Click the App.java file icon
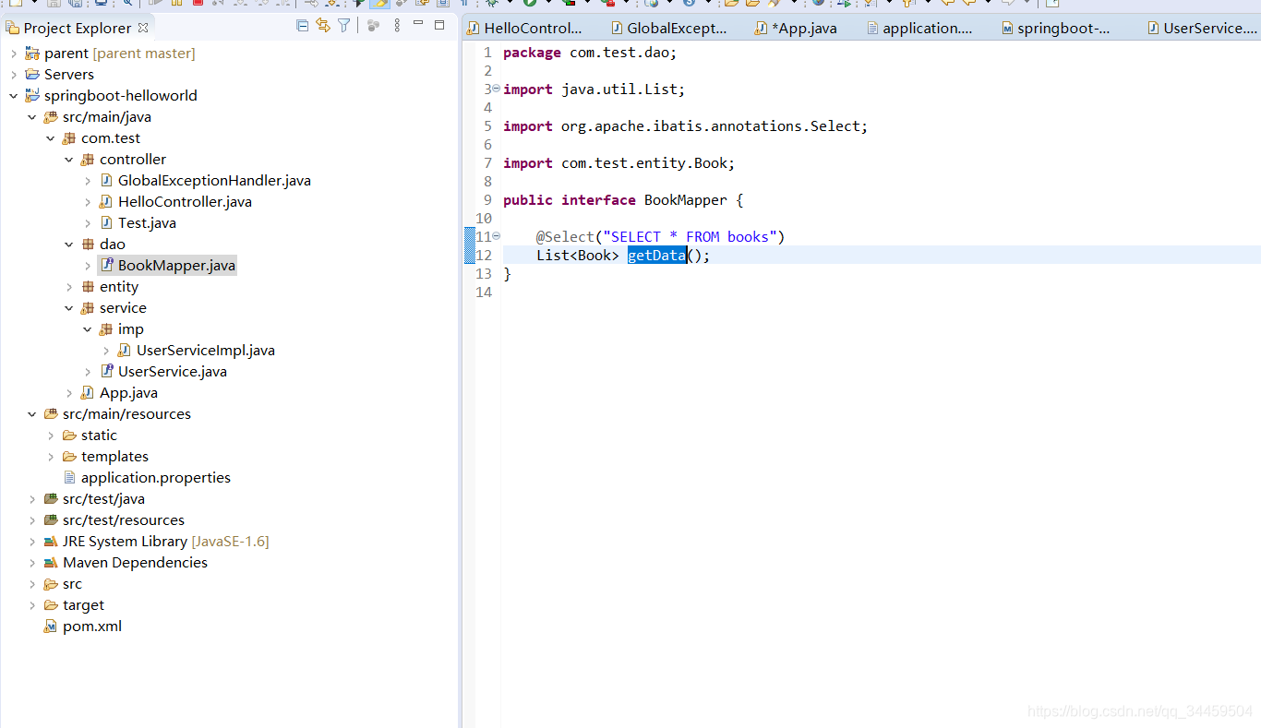Viewport: 1261px width, 728px height. (x=88, y=393)
